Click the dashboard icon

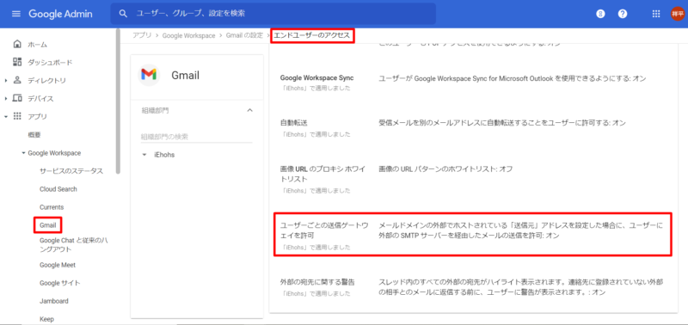(17, 62)
